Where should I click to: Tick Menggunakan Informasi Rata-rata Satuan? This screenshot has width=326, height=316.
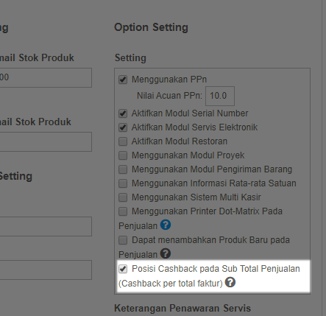(123, 183)
